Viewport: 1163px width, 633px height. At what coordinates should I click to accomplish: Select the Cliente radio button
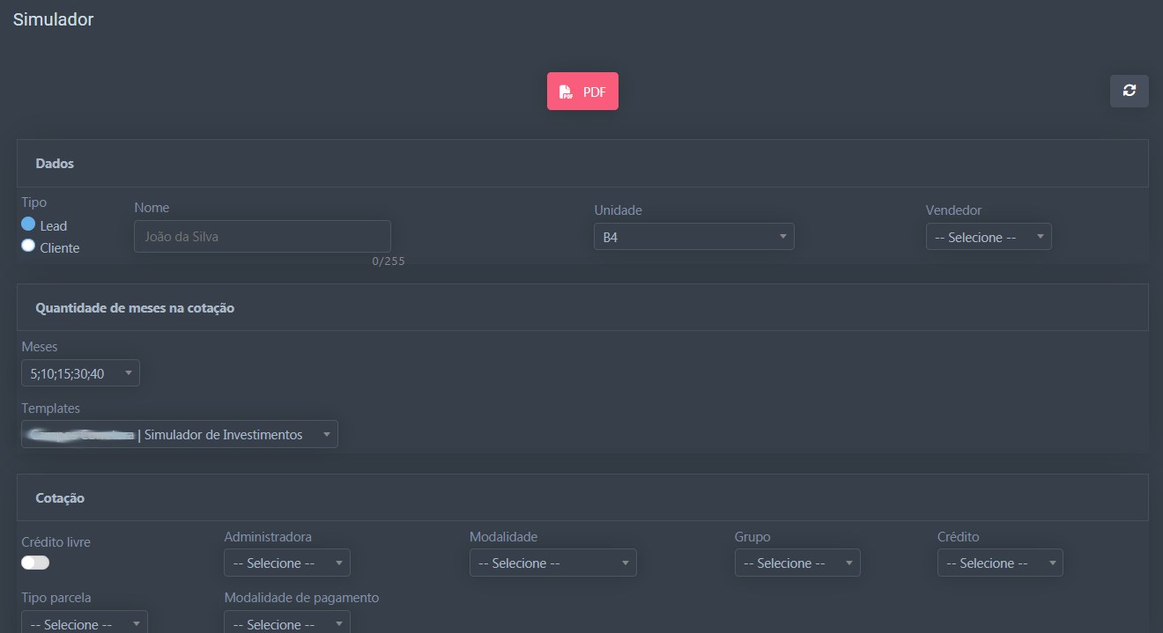(28, 247)
